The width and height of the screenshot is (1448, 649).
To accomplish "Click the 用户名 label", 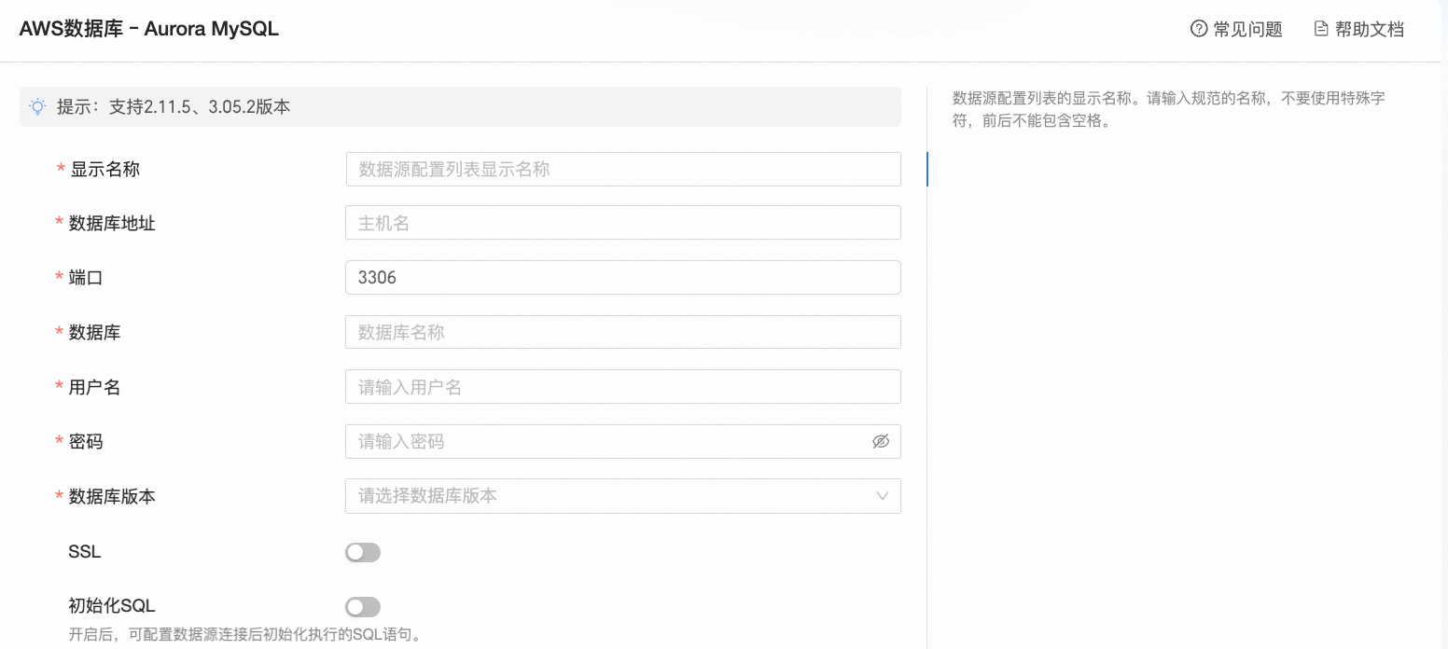I will 94,387.
